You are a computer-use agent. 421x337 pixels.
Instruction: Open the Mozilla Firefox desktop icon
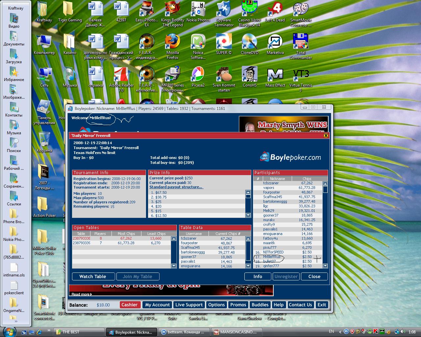pos(172,43)
